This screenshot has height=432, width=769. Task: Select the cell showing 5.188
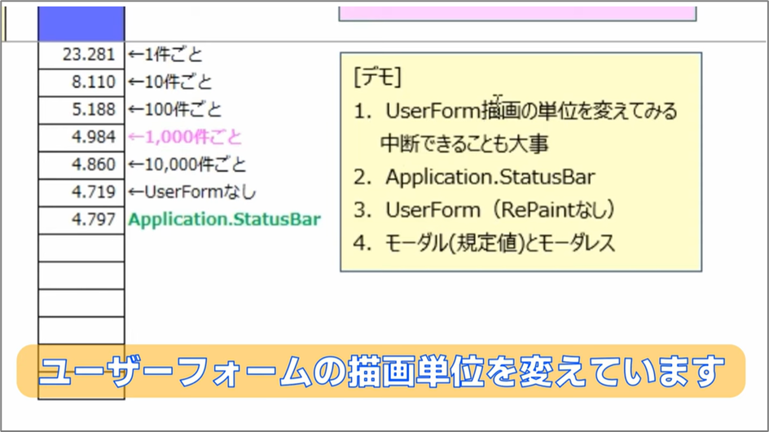coord(81,110)
